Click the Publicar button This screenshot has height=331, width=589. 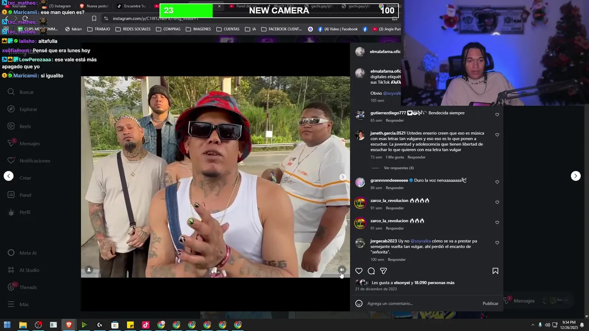[x=491, y=303]
